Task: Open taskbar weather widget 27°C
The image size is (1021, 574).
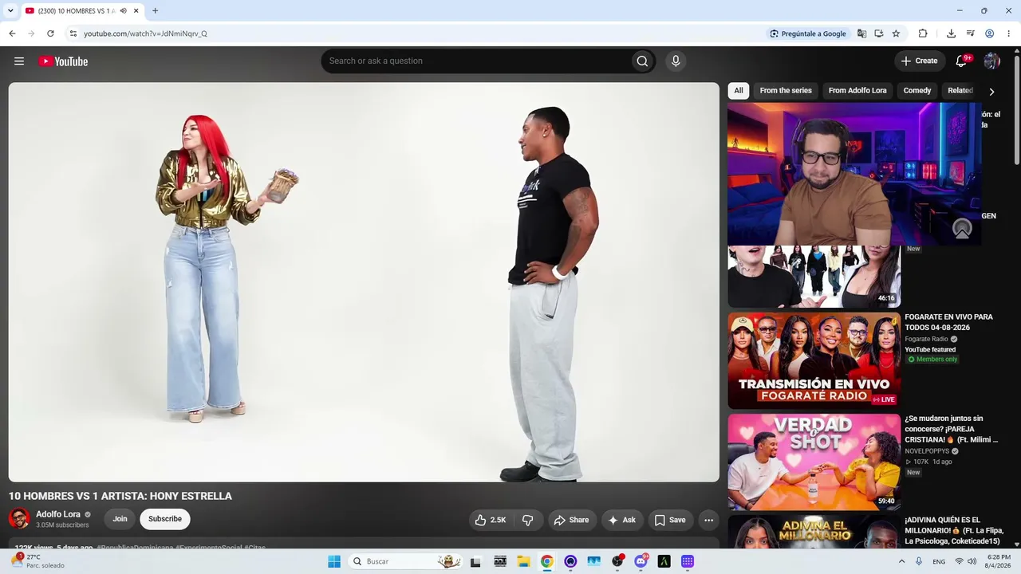Action: pyautogui.click(x=37, y=561)
